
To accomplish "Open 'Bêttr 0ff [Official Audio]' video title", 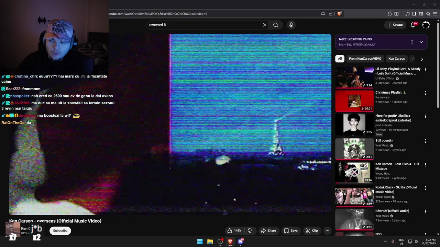I will click(x=392, y=211).
